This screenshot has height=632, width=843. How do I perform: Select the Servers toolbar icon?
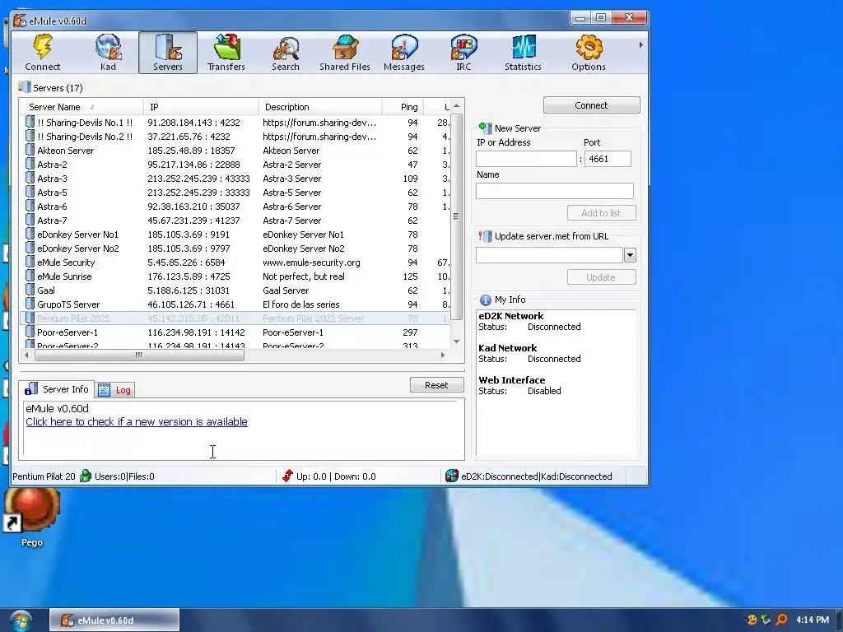pyautogui.click(x=168, y=52)
